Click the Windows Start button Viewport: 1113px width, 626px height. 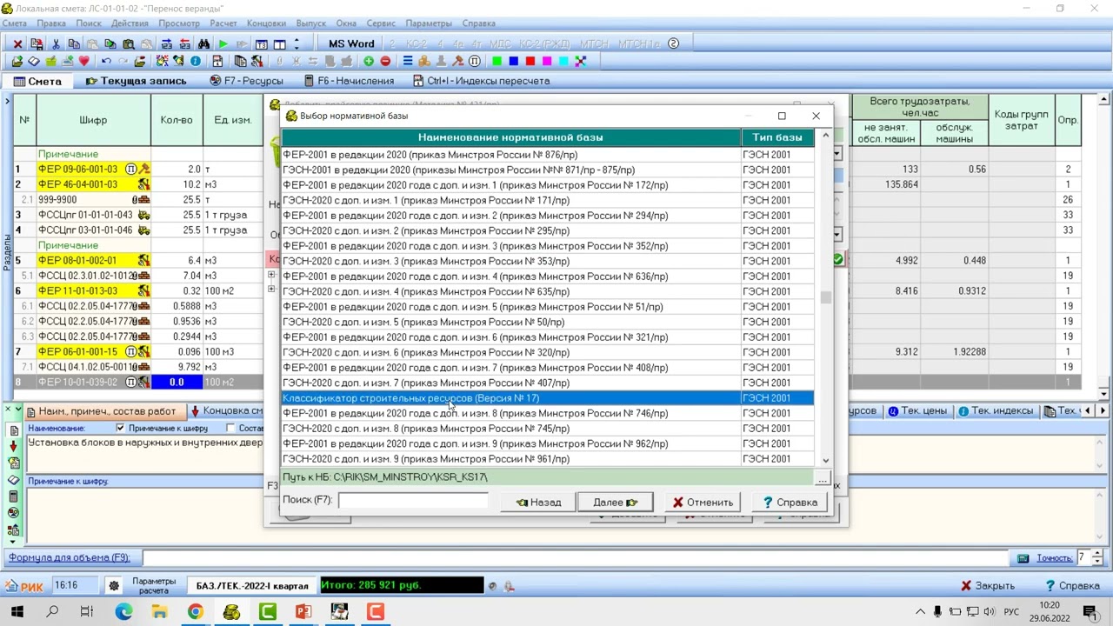tap(17, 612)
